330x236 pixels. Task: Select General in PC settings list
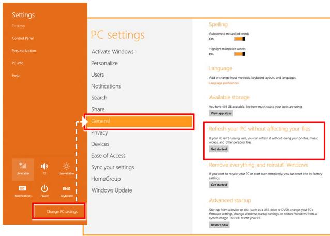140,121
